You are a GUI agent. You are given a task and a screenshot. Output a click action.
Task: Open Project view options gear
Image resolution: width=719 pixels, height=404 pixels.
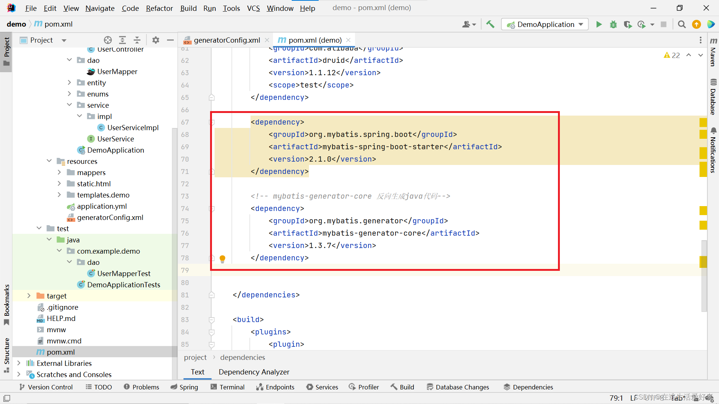(156, 40)
